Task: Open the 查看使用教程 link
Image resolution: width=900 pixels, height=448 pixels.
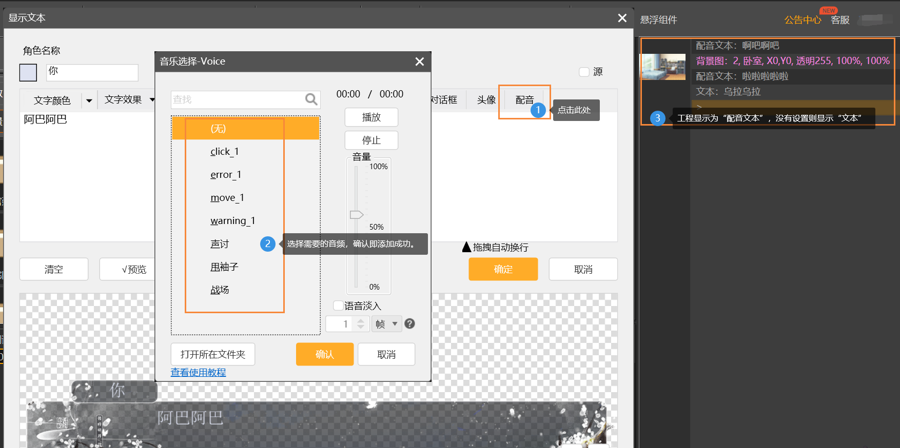Action: [198, 373]
